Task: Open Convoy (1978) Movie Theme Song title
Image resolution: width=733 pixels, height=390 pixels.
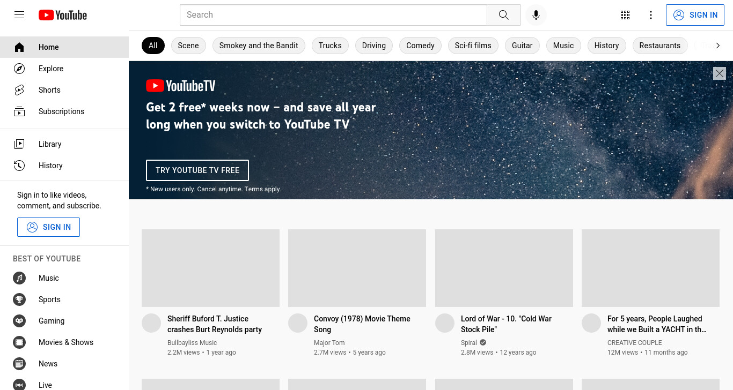Action: [x=362, y=324]
